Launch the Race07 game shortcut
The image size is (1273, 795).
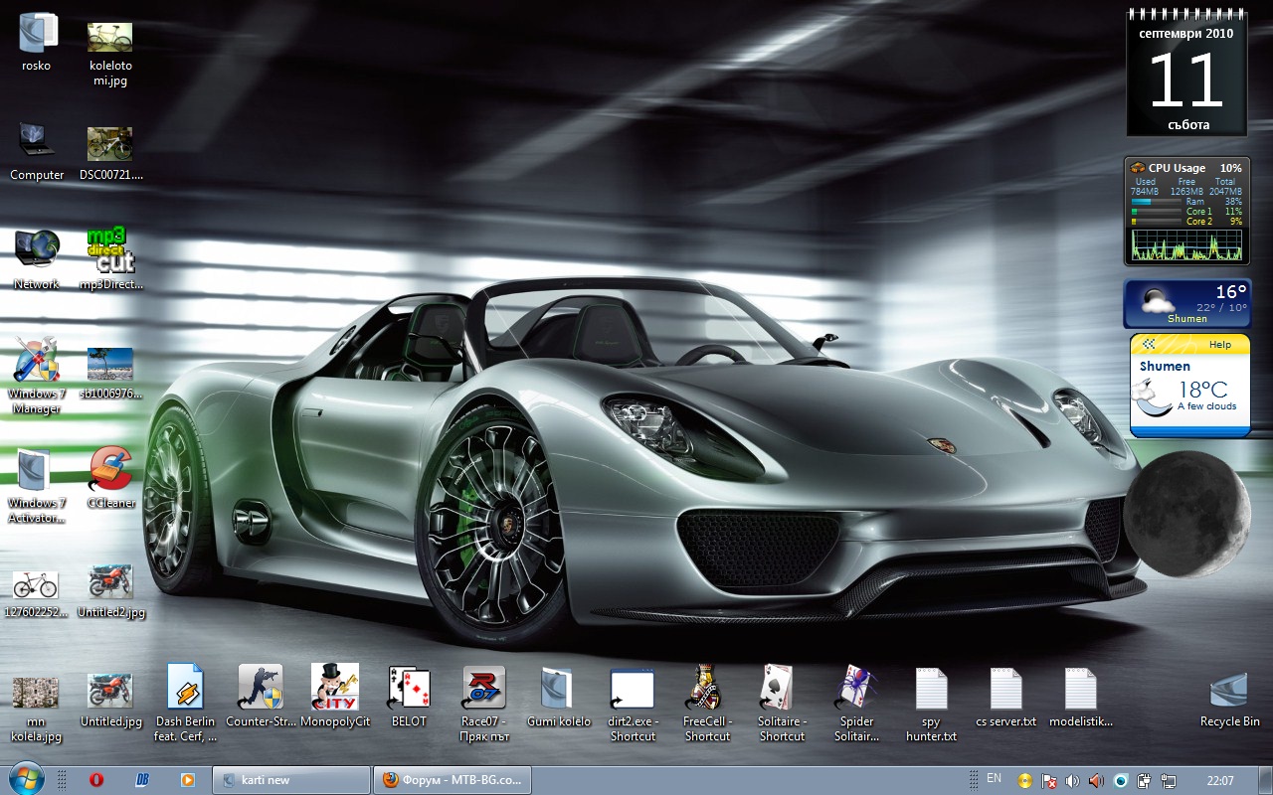pyautogui.click(x=484, y=687)
